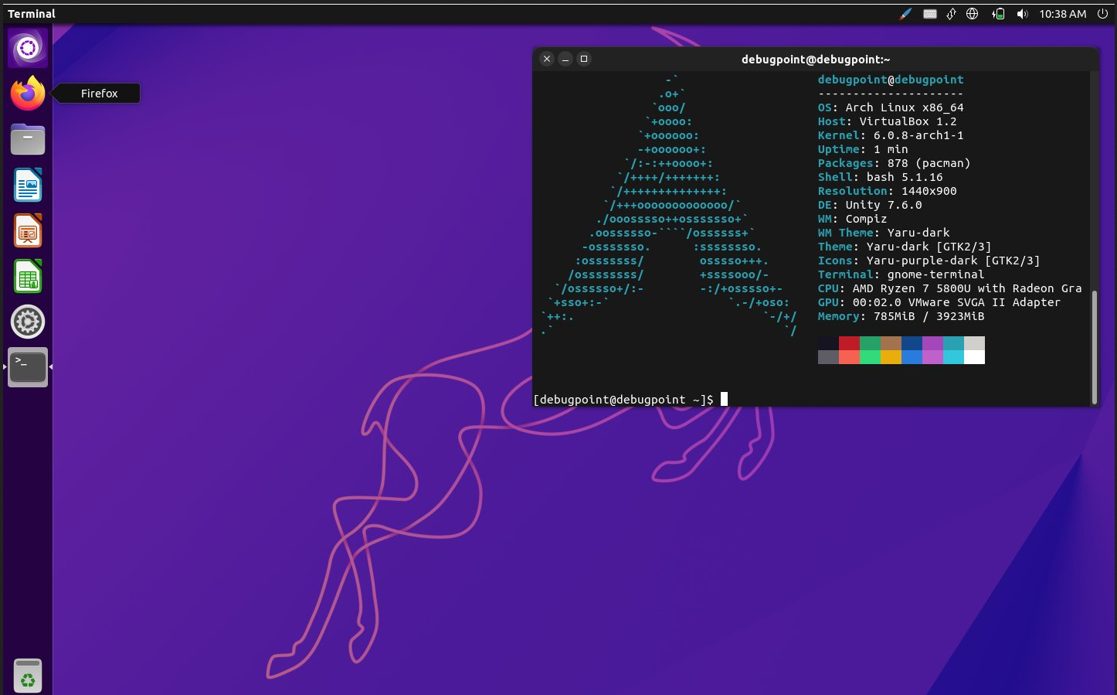
Task: Launch Firefox from the launcher
Action: click(28, 94)
